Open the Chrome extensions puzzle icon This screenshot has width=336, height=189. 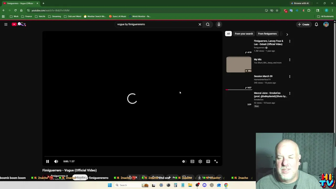point(309,10)
